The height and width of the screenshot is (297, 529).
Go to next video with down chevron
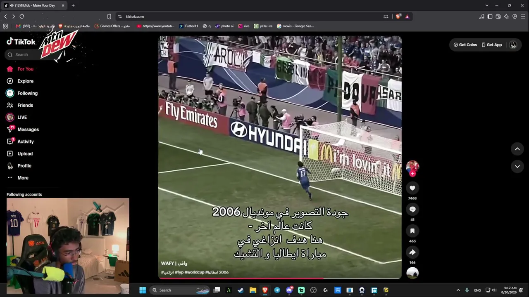[x=517, y=166]
